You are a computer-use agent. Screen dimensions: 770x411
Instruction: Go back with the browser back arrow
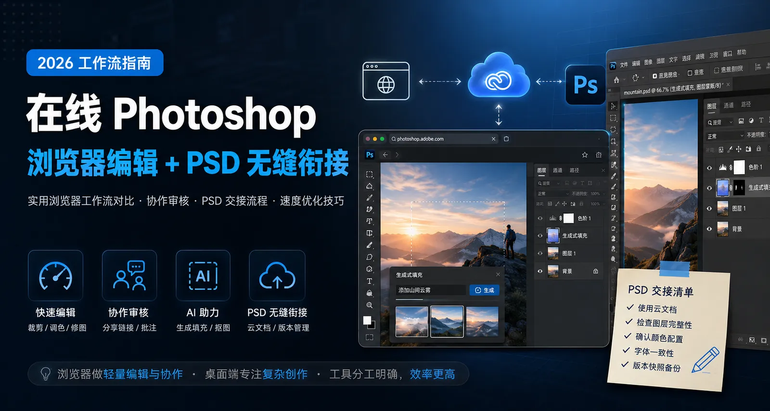385,155
